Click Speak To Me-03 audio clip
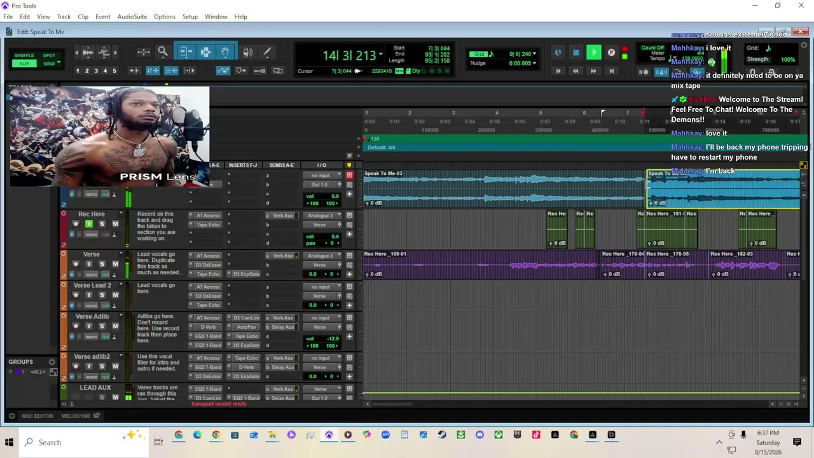 [x=504, y=189]
